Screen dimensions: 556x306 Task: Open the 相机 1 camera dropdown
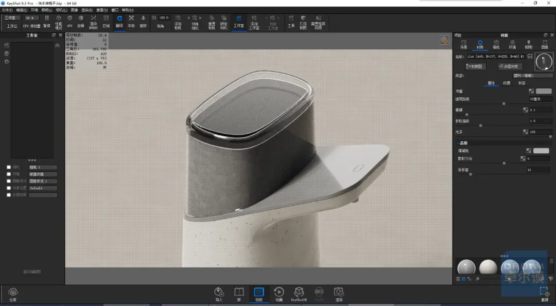(x=43, y=167)
